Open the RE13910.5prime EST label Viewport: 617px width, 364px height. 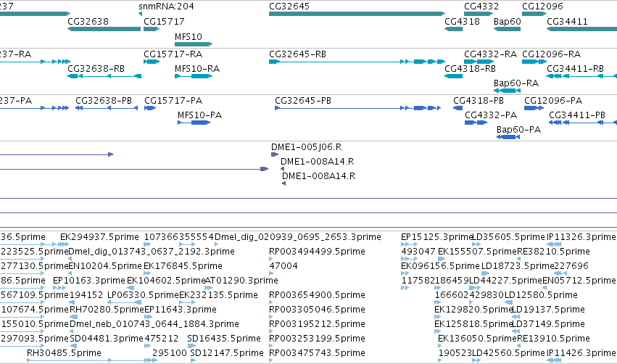pos(553,339)
